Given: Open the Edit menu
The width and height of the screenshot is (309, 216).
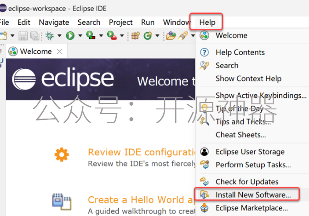Looking at the screenshot, I should coord(24,22).
